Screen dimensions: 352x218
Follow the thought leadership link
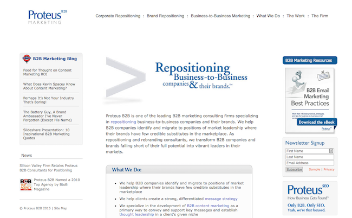[136, 214]
